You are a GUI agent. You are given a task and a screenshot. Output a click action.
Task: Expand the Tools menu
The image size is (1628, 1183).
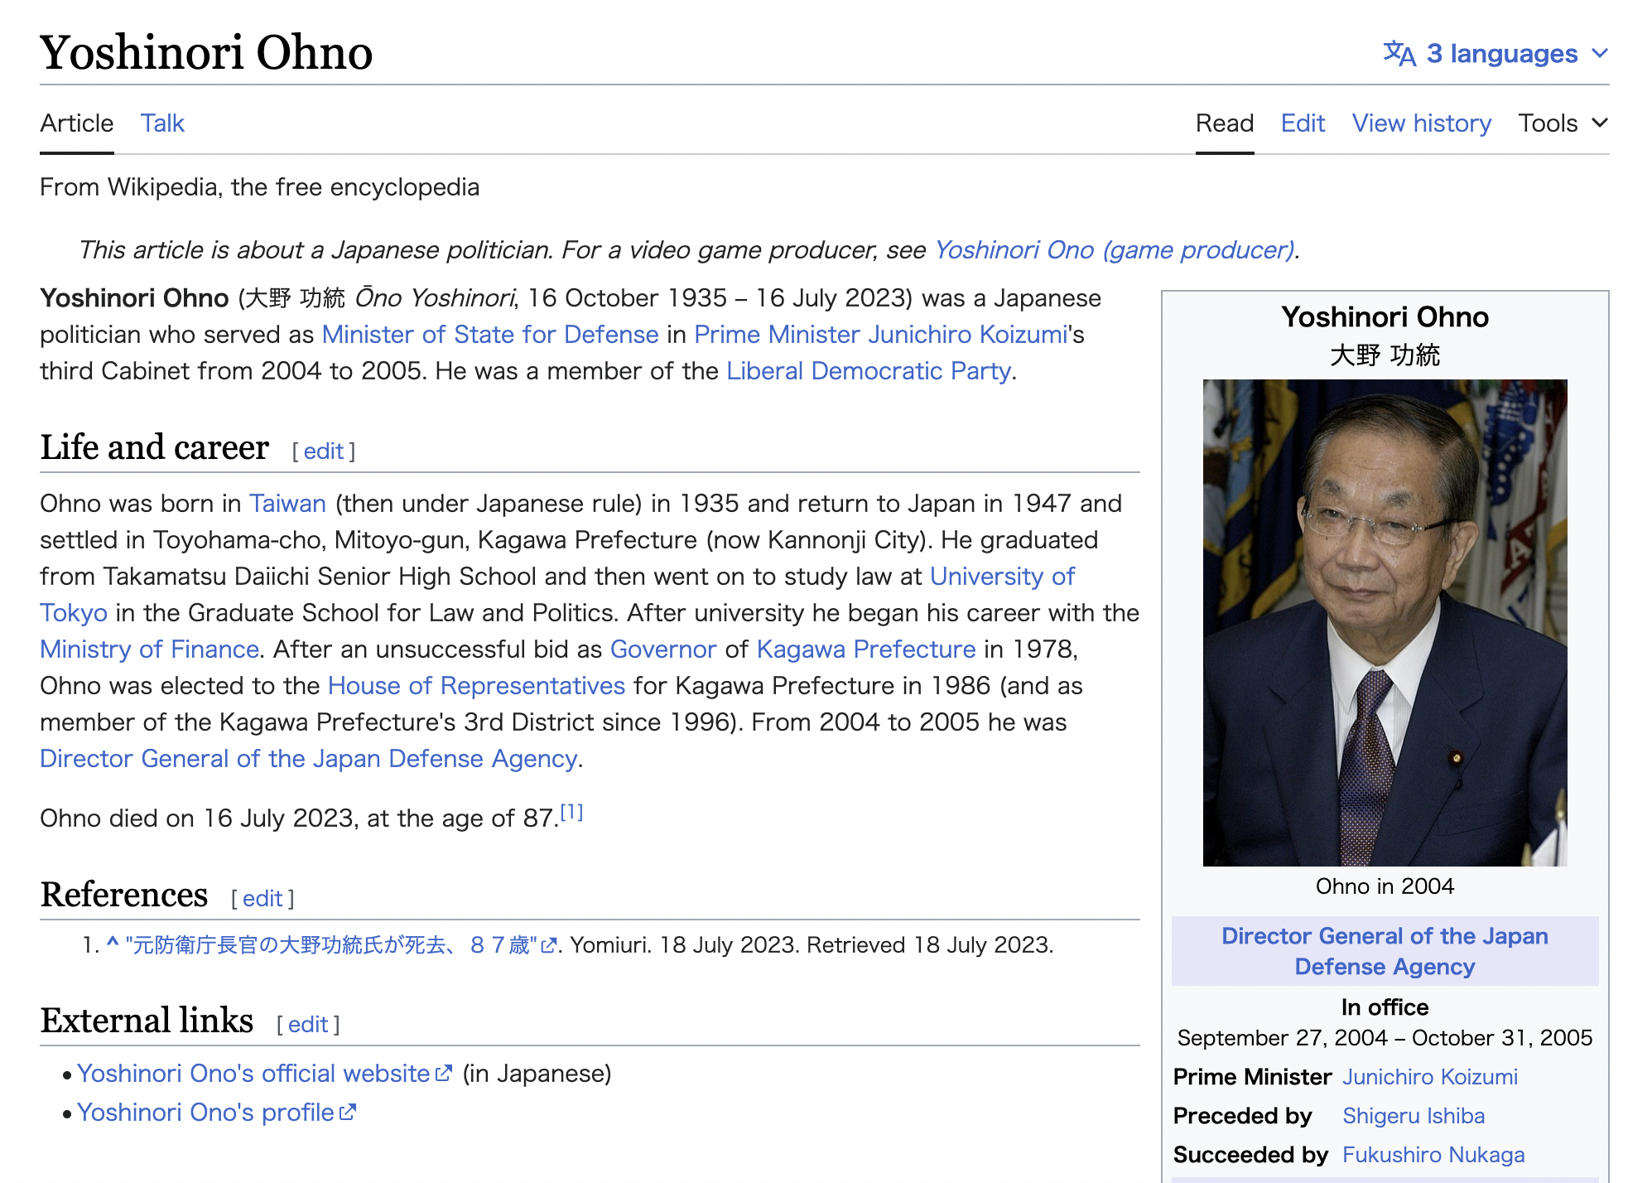coord(1563,123)
